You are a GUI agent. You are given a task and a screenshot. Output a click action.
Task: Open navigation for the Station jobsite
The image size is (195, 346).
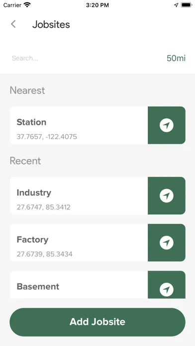pos(167,125)
